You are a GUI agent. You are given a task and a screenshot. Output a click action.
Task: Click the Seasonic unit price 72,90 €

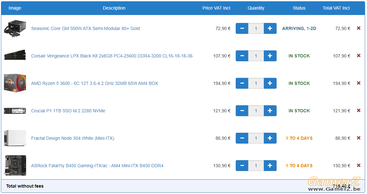pos(223,28)
